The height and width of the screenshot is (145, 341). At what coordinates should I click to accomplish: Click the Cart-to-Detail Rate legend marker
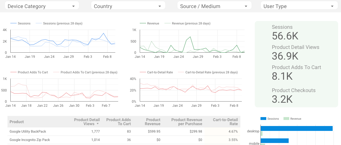pos(143,72)
